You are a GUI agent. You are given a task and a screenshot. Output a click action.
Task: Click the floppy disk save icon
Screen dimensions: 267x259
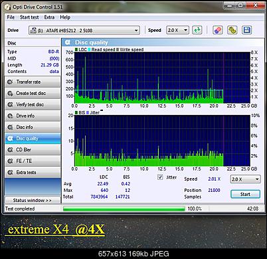click(246, 30)
